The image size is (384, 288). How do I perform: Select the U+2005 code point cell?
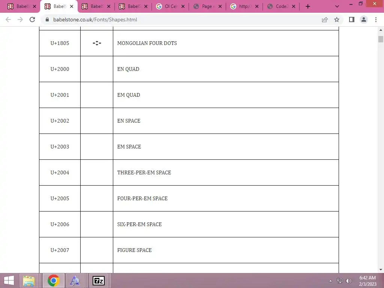tap(60, 198)
